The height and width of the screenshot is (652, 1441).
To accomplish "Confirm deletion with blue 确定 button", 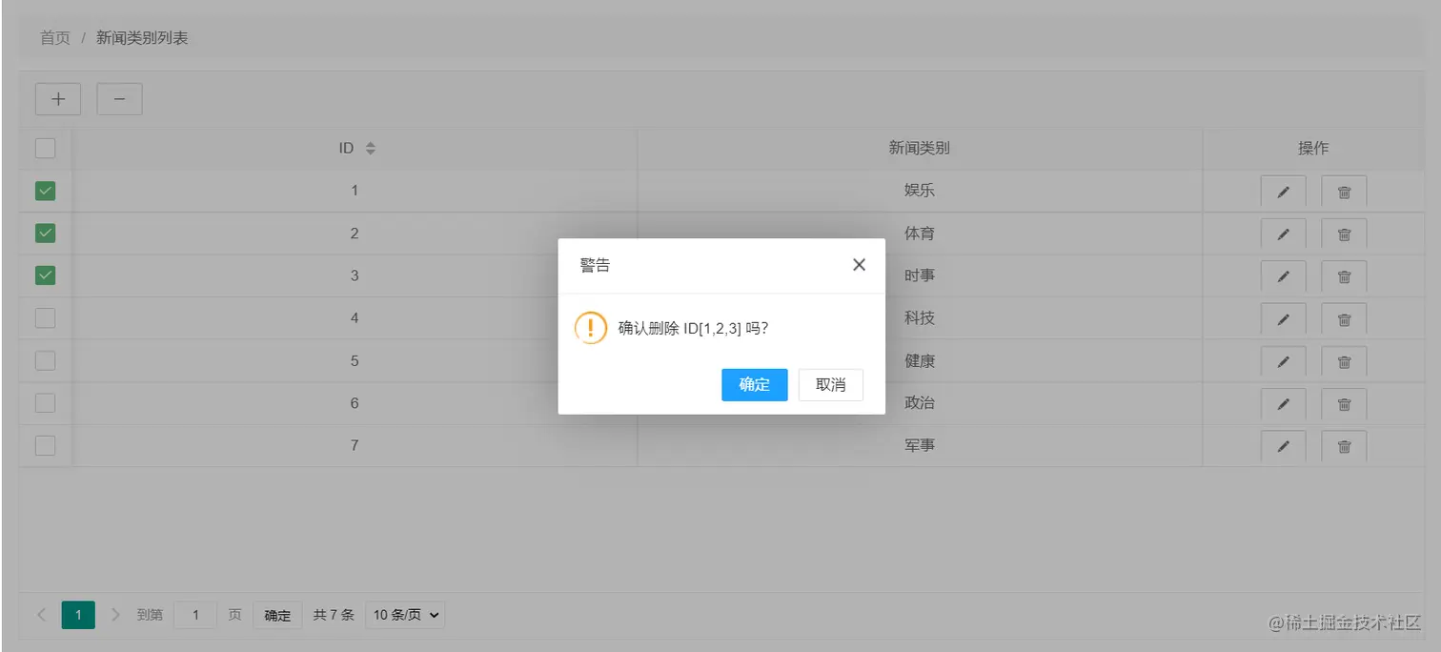I will pos(755,384).
